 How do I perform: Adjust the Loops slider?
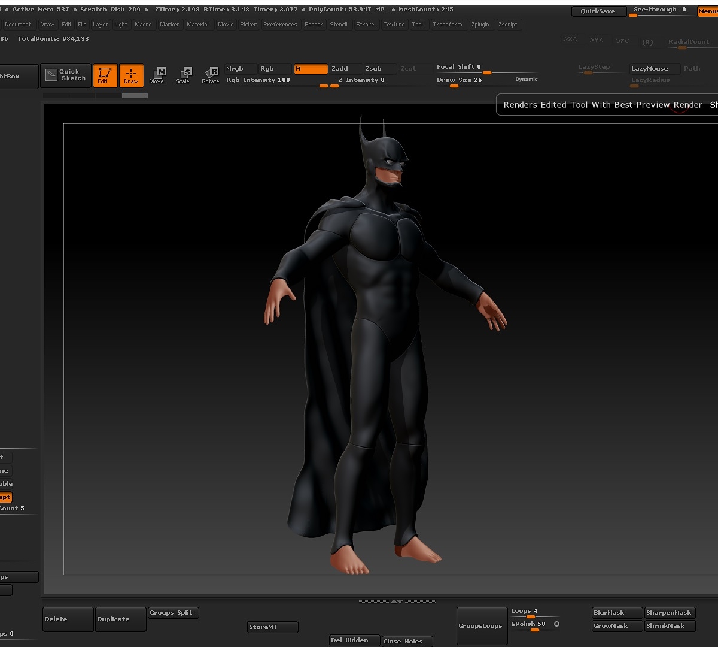(534, 613)
